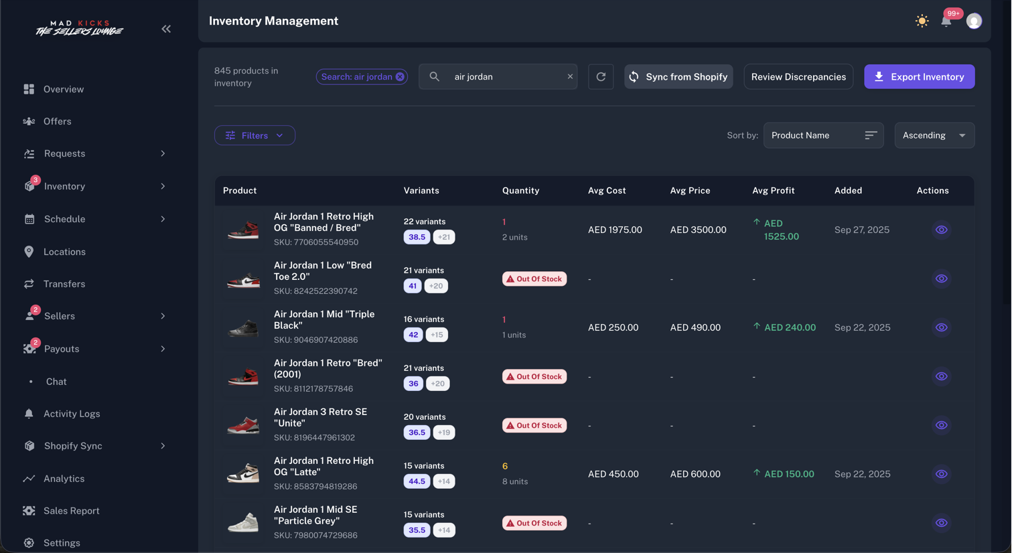Screen dimensions: 1012x553
Task: Toggle light theme sun icon
Action: [x=922, y=21]
